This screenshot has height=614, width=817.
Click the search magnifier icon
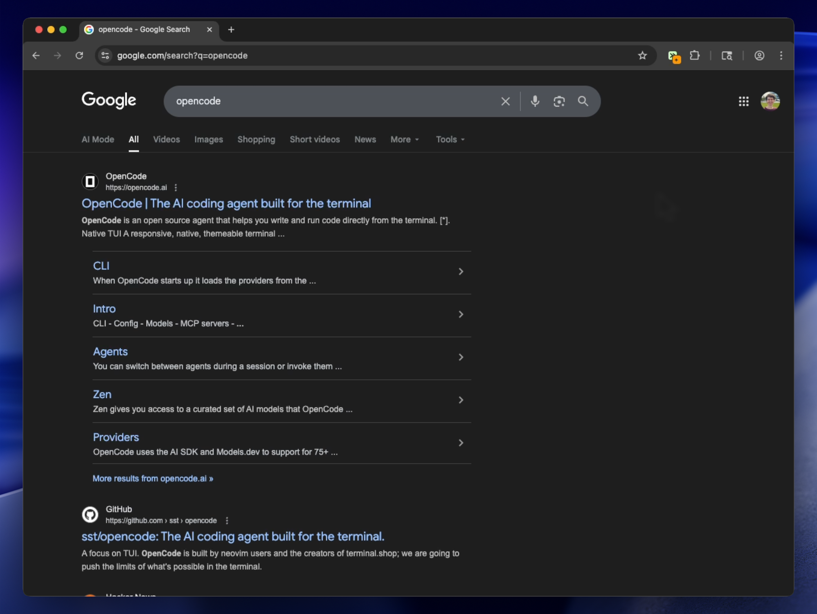583,101
